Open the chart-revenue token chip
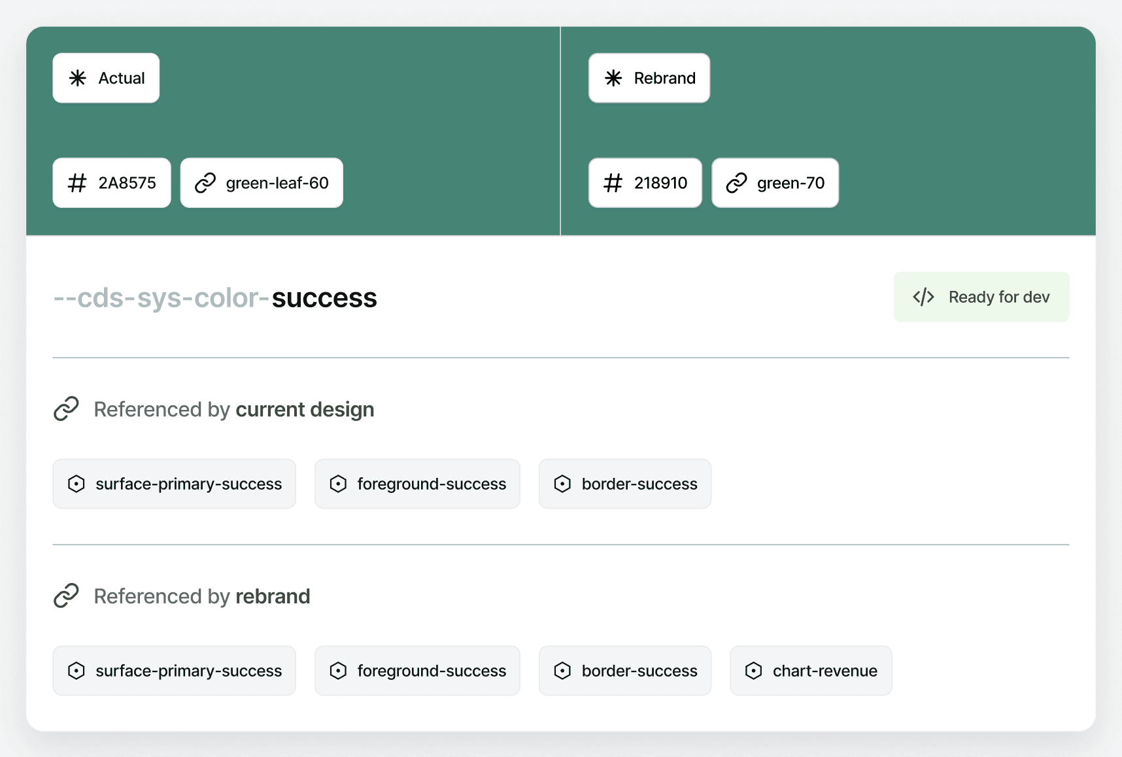The image size is (1122, 757). pos(811,671)
